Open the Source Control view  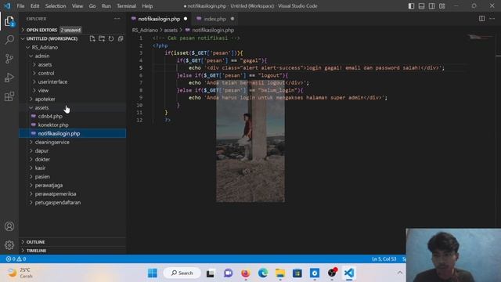[9, 59]
